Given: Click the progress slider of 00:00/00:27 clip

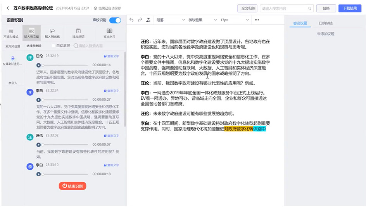Looking at the screenshot, I should (x=65, y=100).
